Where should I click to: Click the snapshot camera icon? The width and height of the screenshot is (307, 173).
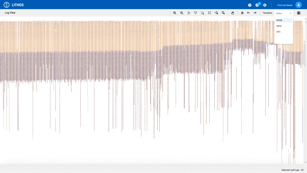[x=299, y=13]
